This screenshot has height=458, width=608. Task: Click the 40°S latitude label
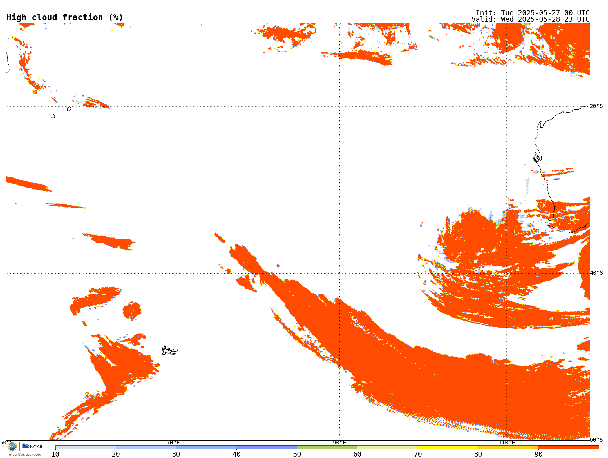(596, 273)
